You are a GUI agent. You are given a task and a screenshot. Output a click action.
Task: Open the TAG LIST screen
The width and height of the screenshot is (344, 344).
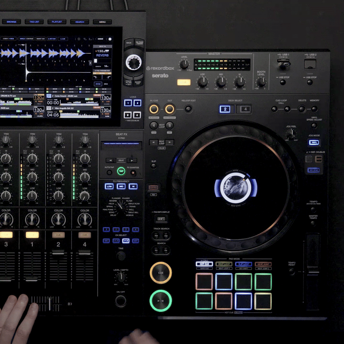[x=34, y=22]
